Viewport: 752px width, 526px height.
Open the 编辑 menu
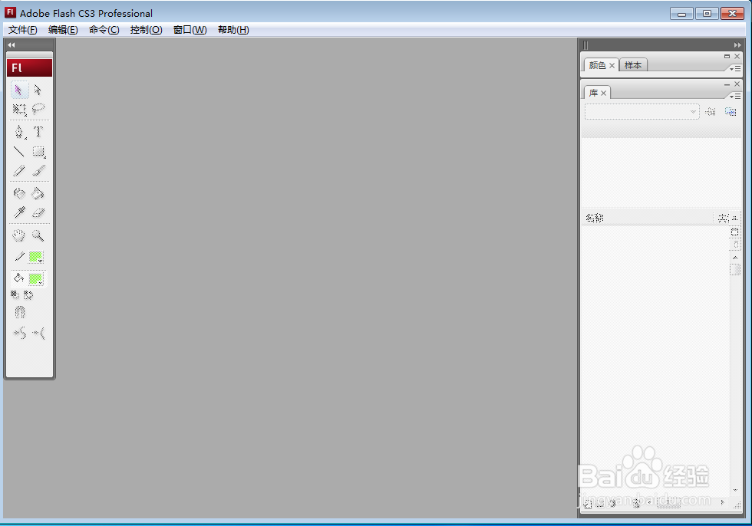[63, 30]
